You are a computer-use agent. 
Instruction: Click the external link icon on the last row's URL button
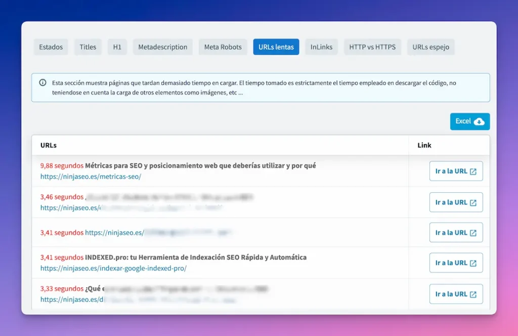click(472, 293)
